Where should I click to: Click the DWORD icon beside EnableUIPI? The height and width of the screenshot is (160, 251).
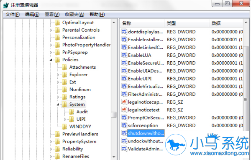click(124, 79)
